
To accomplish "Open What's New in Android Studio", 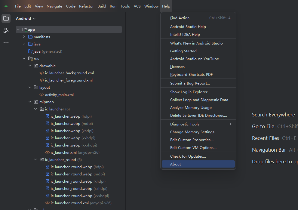I will click(198, 43).
